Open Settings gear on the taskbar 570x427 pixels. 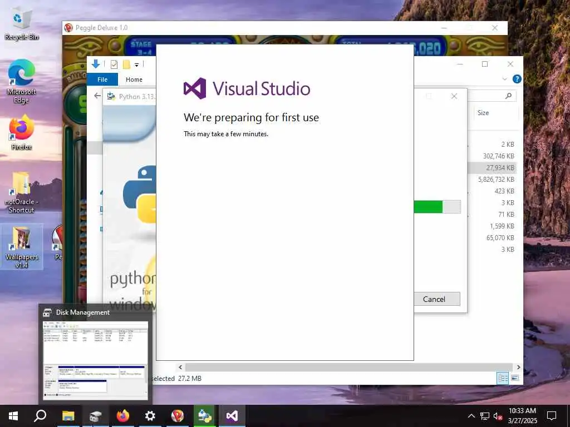(x=150, y=416)
